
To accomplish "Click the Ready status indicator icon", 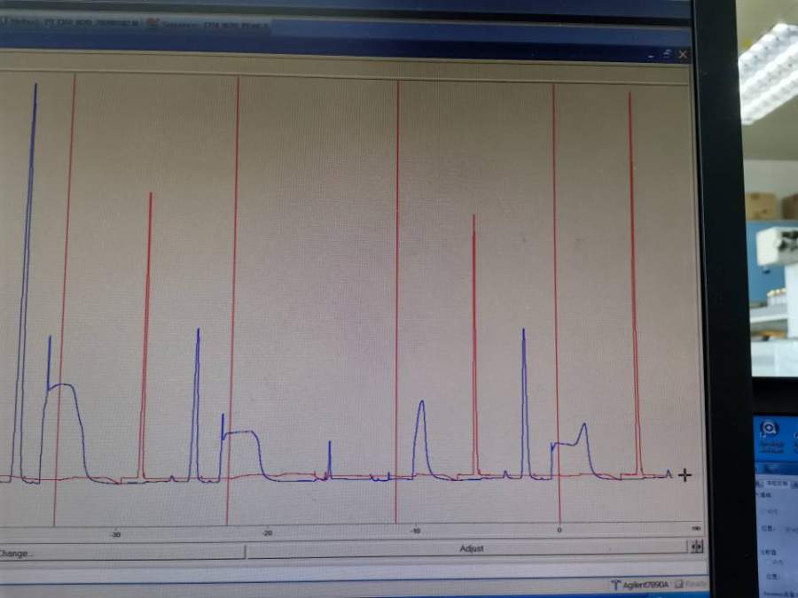I will click(x=678, y=585).
